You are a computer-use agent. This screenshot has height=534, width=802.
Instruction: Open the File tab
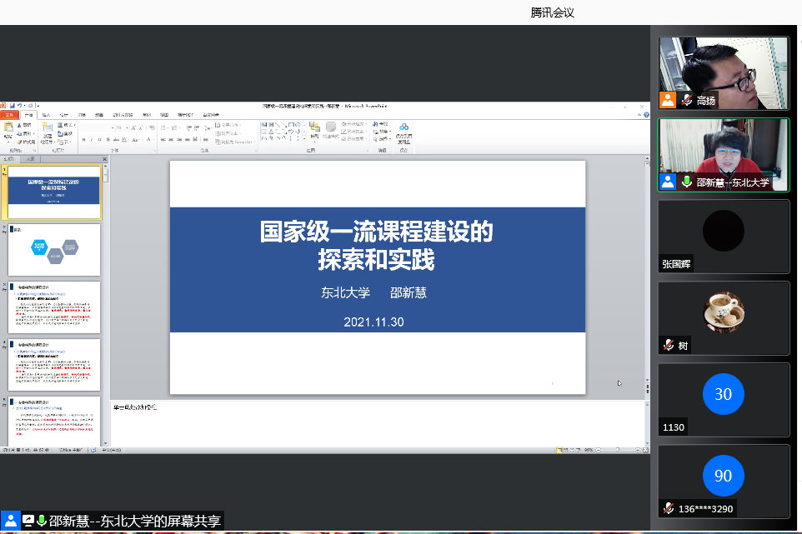click(9, 114)
